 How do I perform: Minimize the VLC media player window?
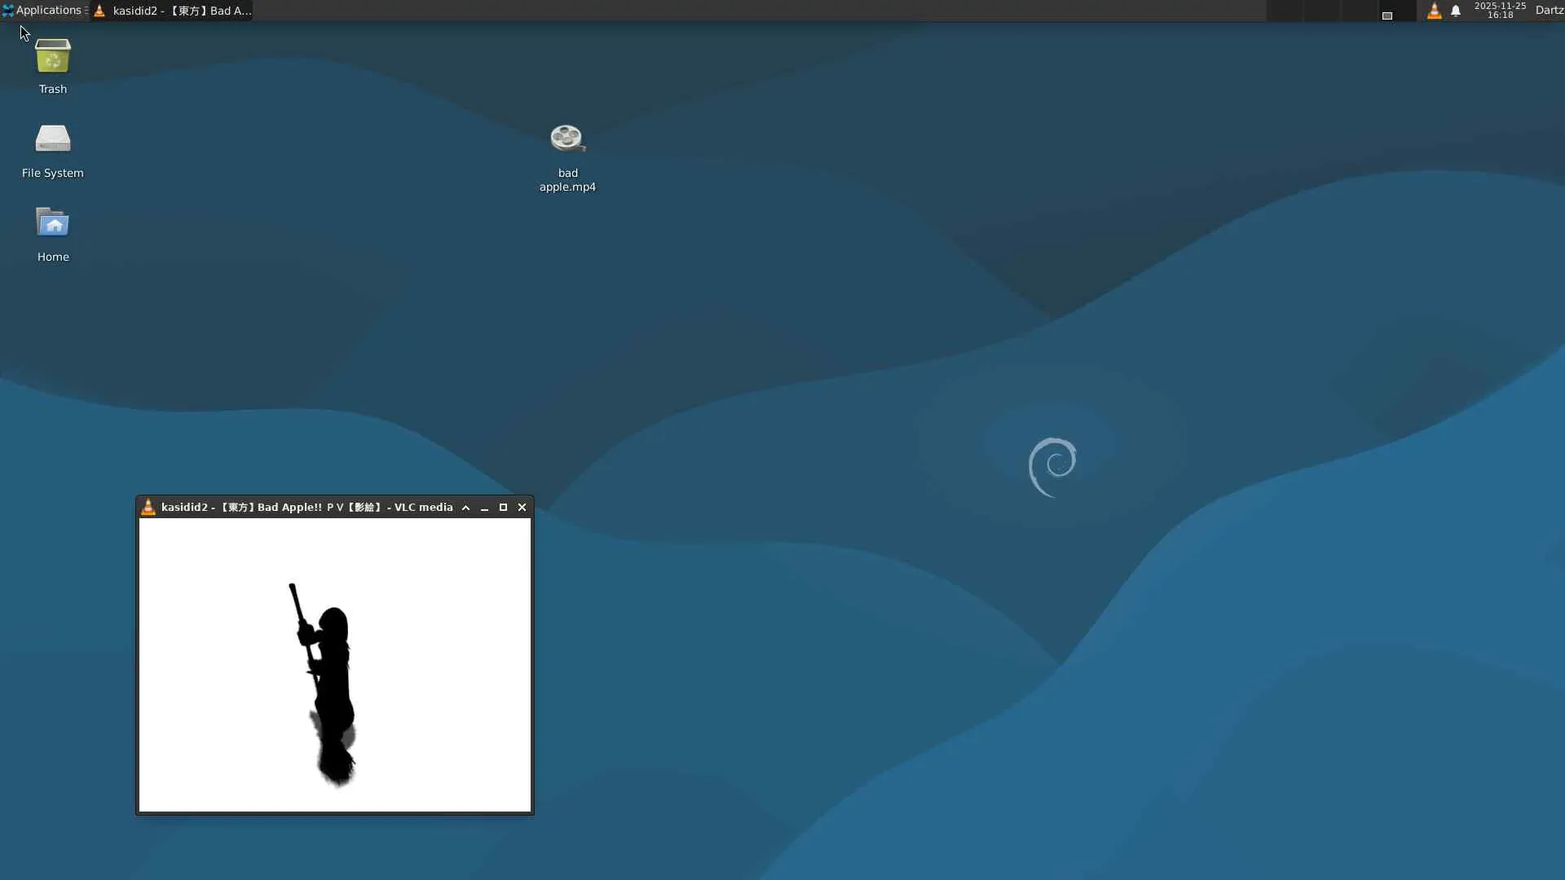click(485, 508)
